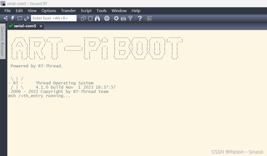Image resolution: width=267 pixels, height=156 pixels.
Task: Click the Paste clipboard icon
Action: tap(90, 18)
